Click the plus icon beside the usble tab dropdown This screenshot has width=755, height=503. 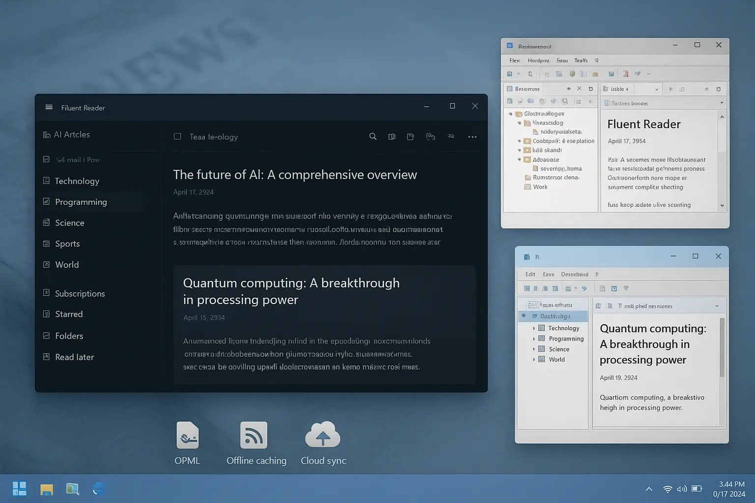click(x=670, y=89)
